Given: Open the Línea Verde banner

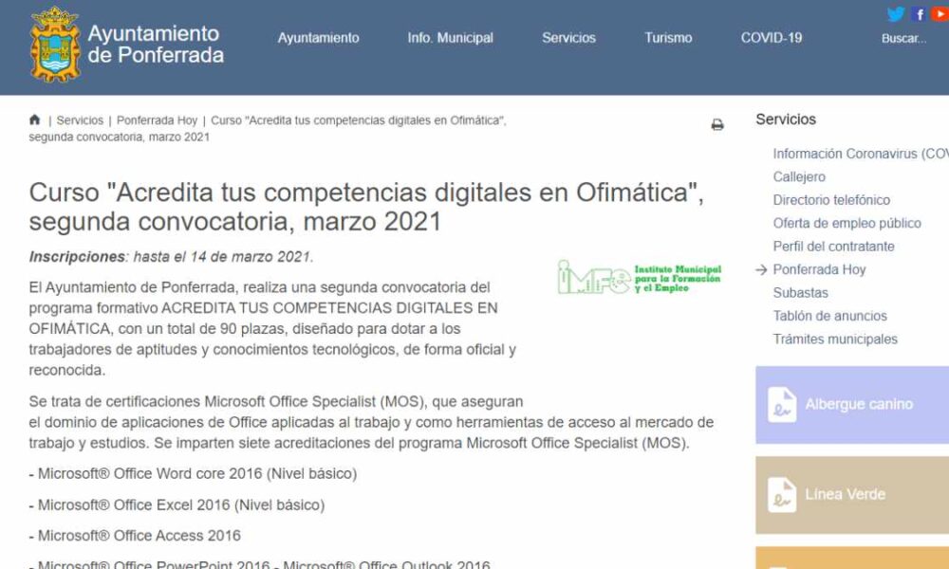Looking at the screenshot, I should point(852,495).
